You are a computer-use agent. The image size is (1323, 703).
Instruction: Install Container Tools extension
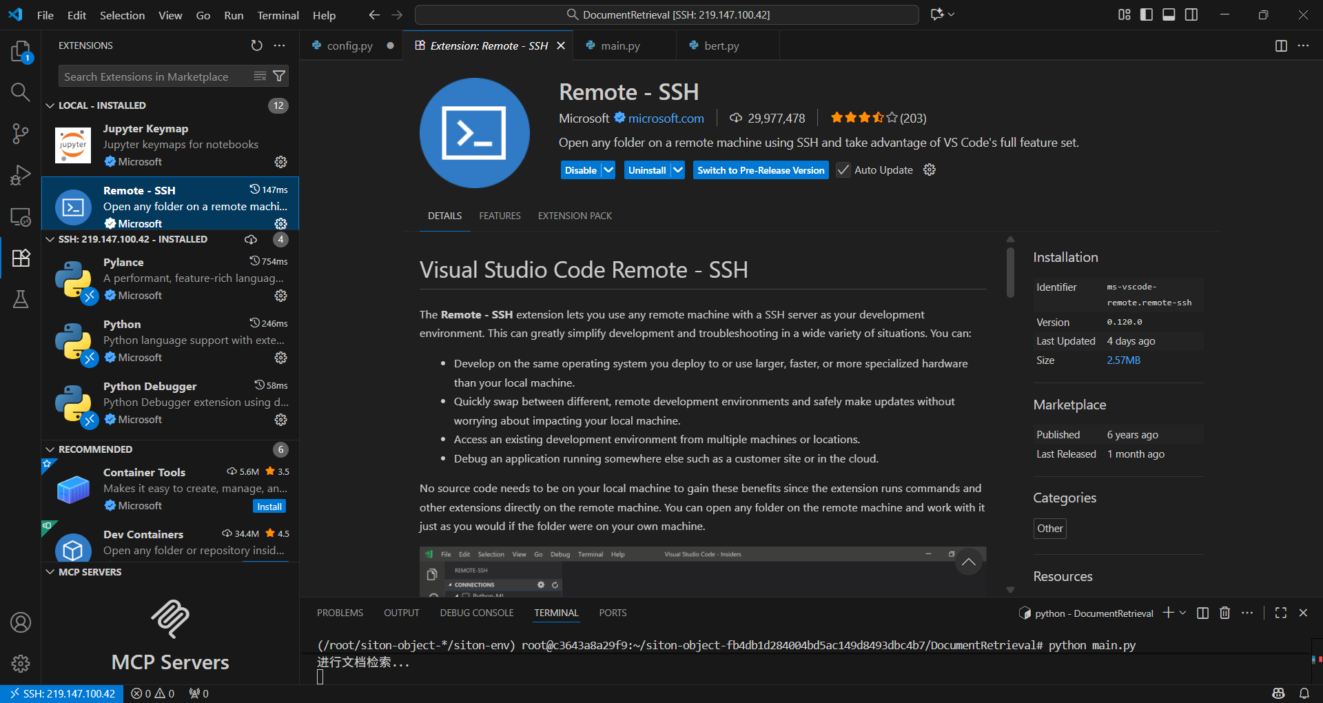click(269, 507)
